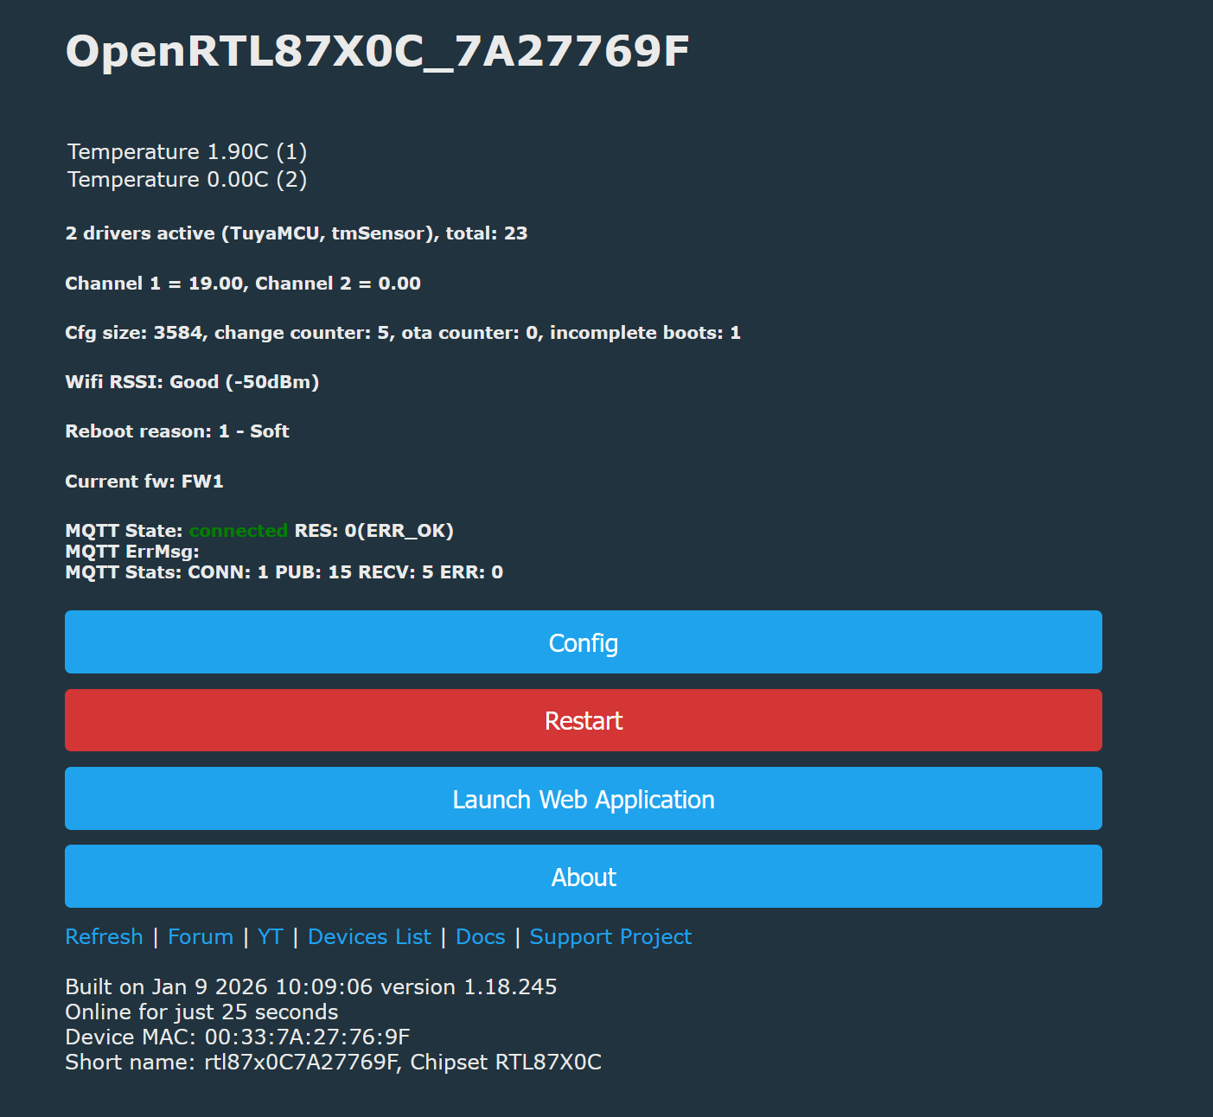Image resolution: width=1213 pixels, height=1117 pixels.
Task: Open the Devices List link
Action: click(369, 937)
